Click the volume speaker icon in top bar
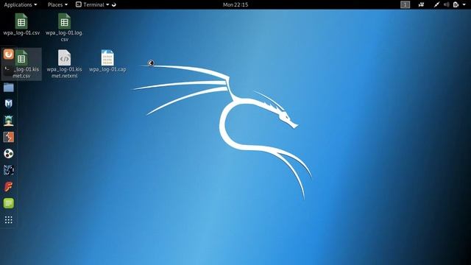The height and width of the screenshot is (265, 471). 447,4
